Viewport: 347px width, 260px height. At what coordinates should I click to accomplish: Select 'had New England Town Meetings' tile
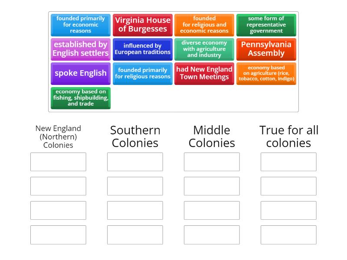coord(204,73)
